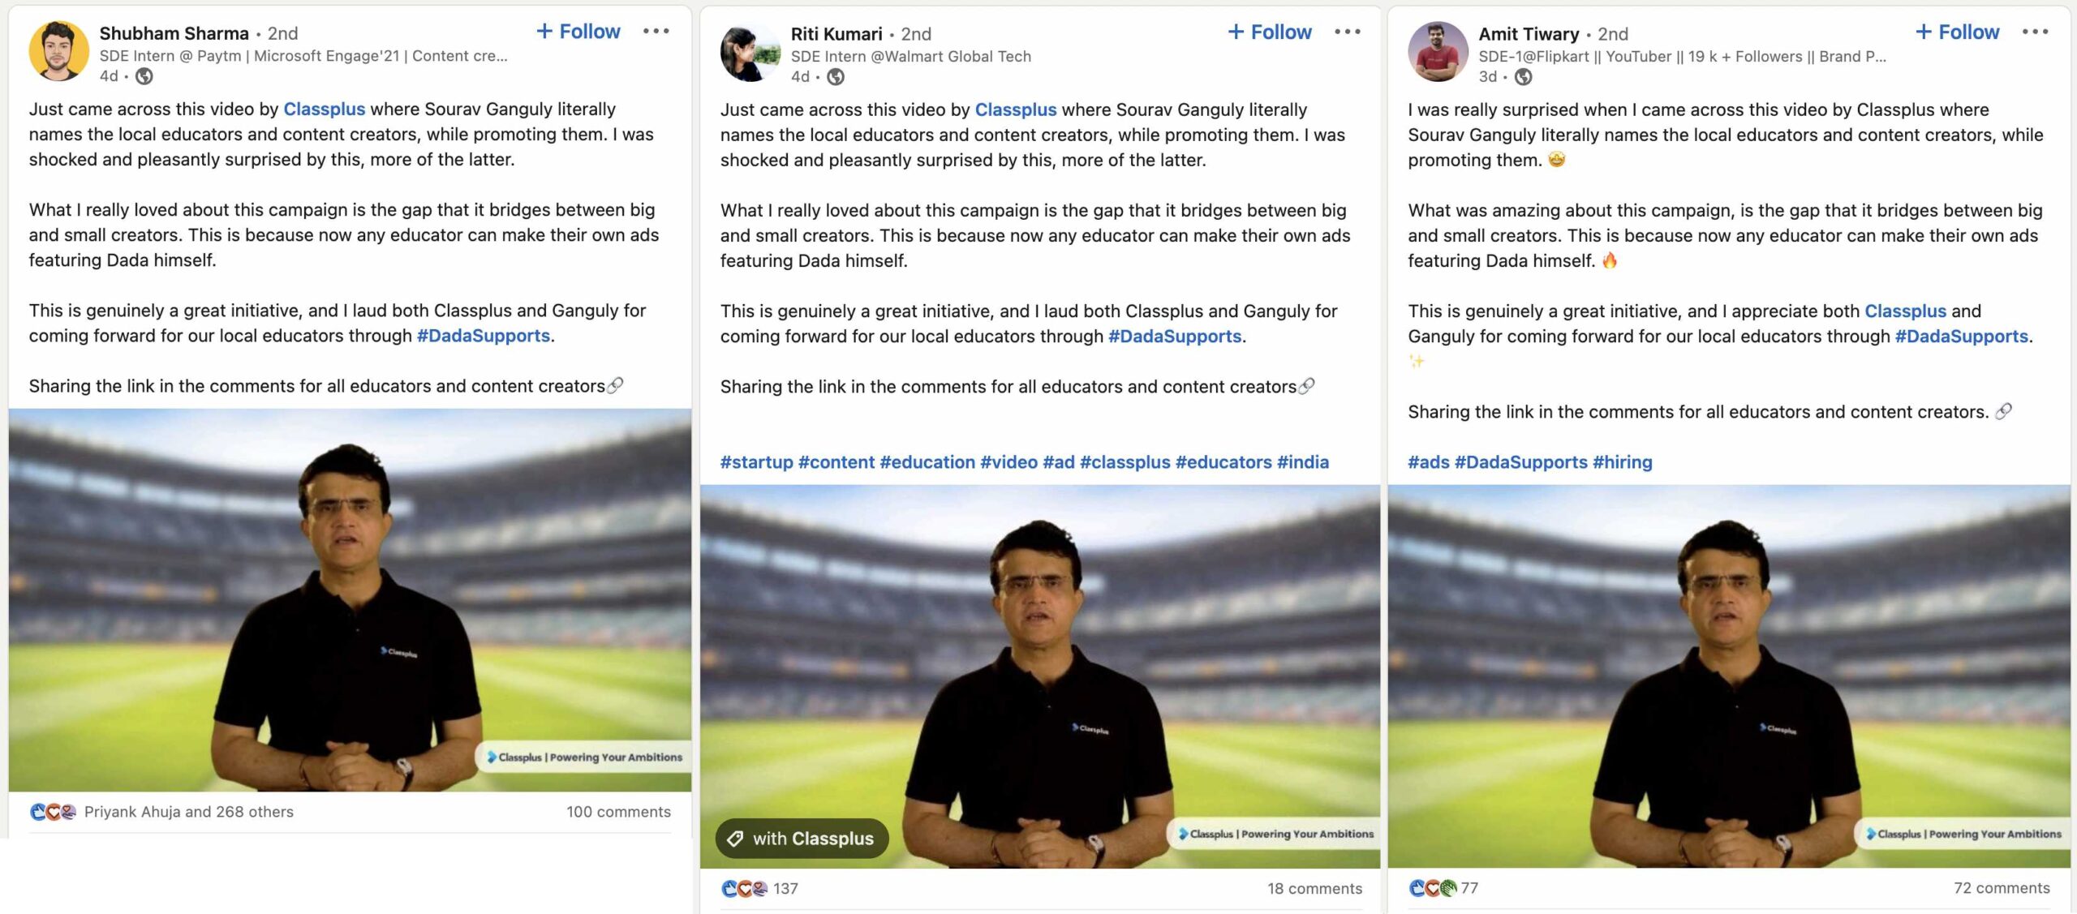Open Classplus mention link in Shubham's post
The image size is (2077, 914).
pos(324,109)
